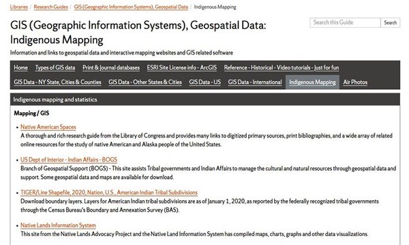
Task: Click the guide description 'Information and links to geospatial data'
Action: tap(121, 53)
